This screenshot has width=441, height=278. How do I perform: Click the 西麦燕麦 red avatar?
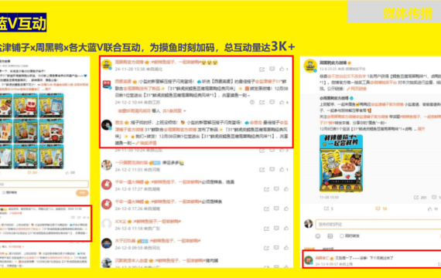pos(107,84)
